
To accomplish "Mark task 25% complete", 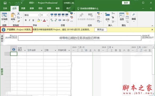I will [56, 15].
